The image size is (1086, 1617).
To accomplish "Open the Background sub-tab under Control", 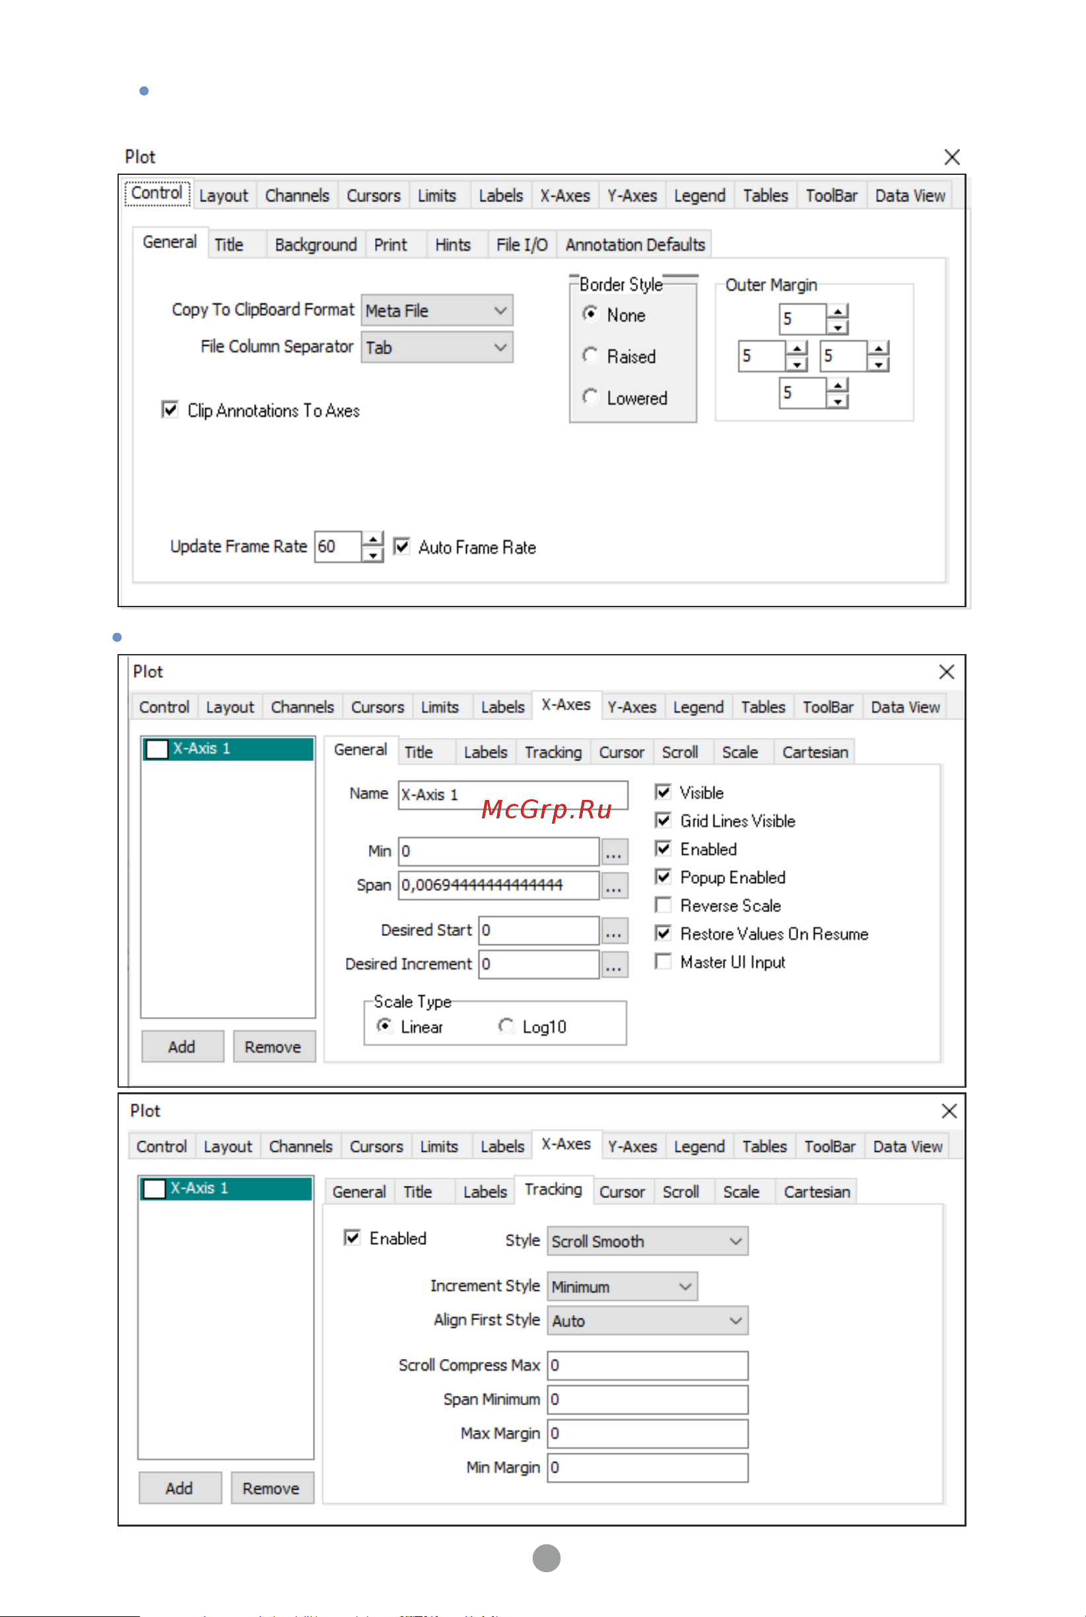I will point(316,245).
